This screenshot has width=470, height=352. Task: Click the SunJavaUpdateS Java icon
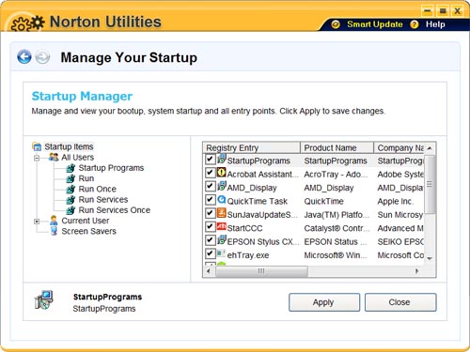pyautogui.click(x=222, y=213)
